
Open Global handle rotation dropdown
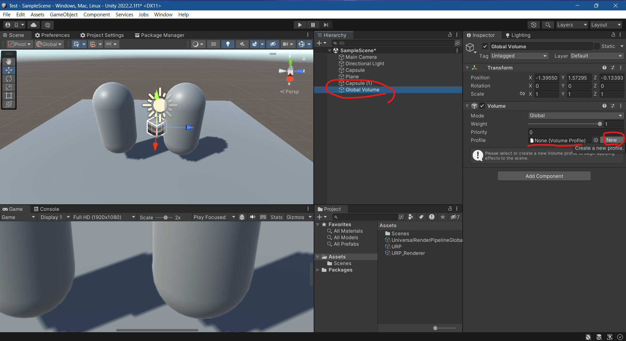(x=49, y=44)
